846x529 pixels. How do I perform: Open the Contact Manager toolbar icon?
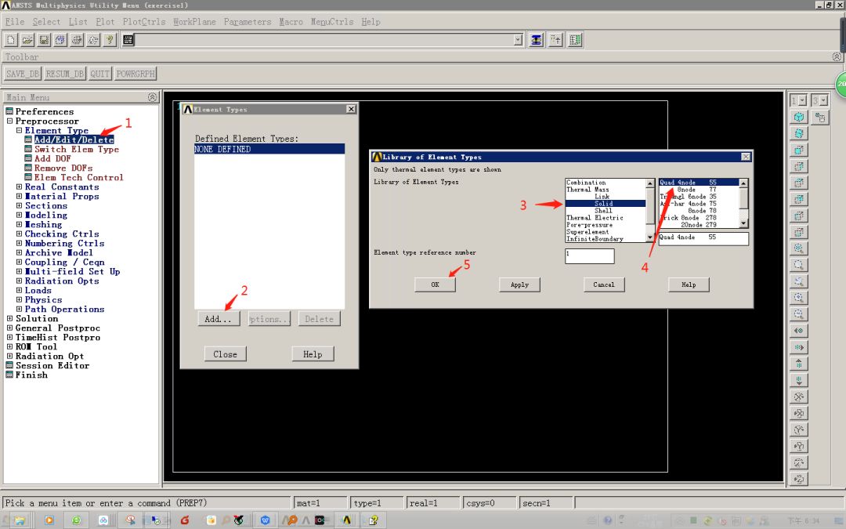tap(536, 39)
